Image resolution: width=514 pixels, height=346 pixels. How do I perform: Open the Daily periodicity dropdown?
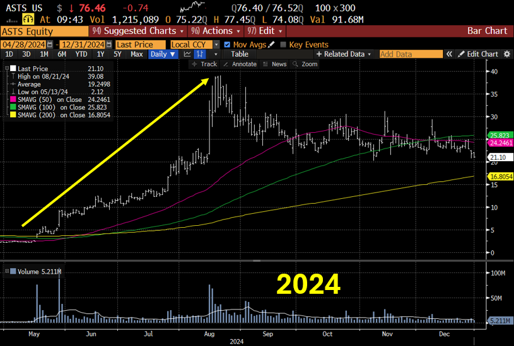pyautogui.click(x=163, y=54)
